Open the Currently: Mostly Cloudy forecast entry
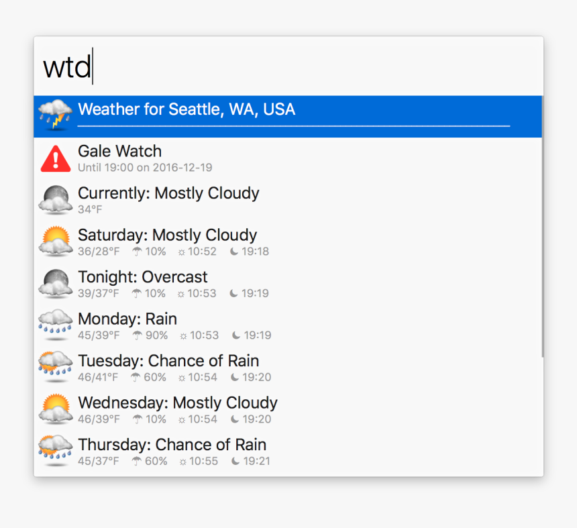This screenshot has width=577, height=528. pyautogui.click(x=201, y=199)
